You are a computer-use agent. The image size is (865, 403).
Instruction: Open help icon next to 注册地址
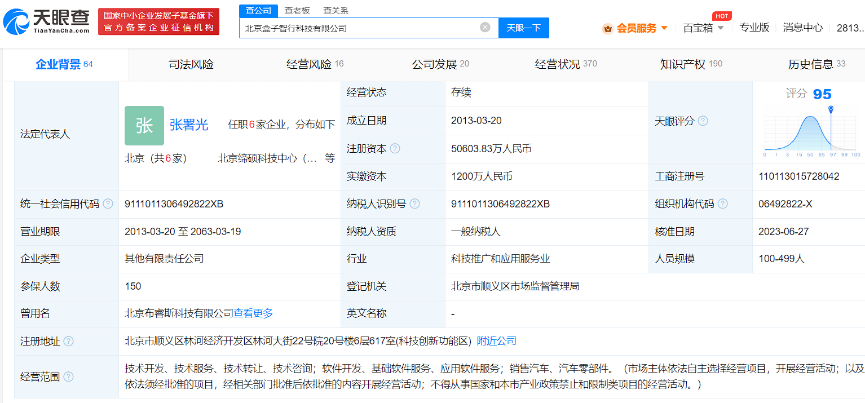[x=68, y=342]
